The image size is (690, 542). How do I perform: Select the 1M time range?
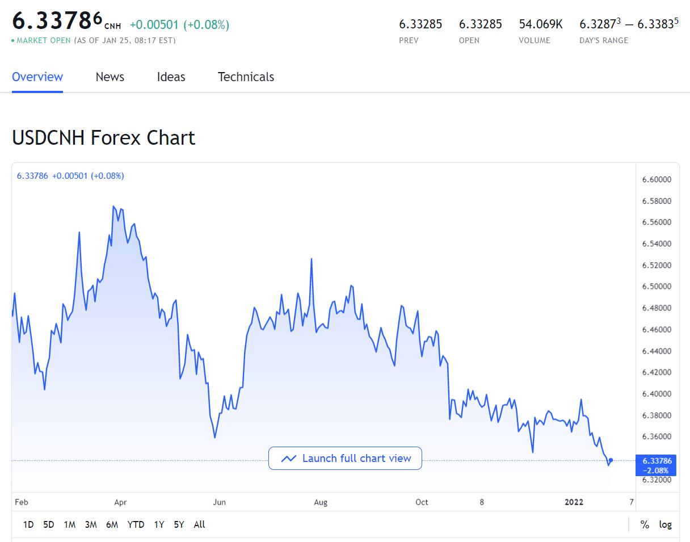tap(70, 524)
